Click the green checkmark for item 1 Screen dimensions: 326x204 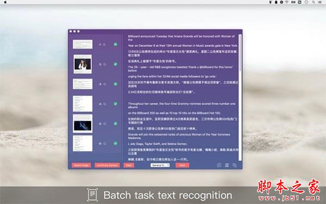coord(115,45)
